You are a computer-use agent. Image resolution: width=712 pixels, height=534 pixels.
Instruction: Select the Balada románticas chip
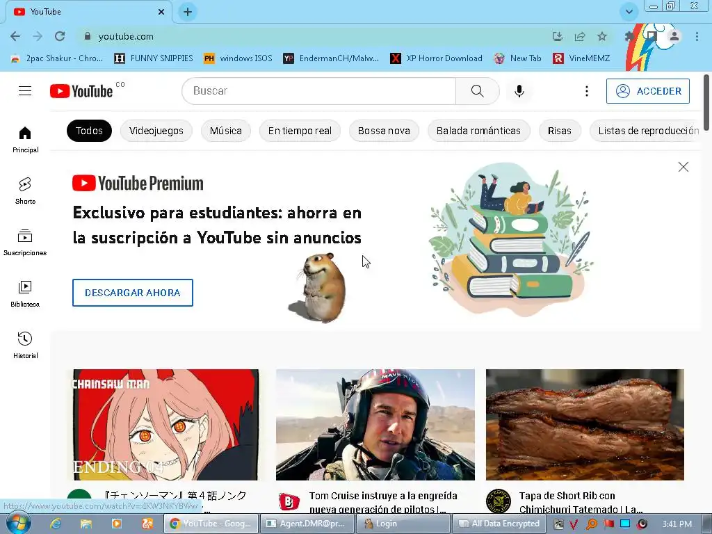478,131
